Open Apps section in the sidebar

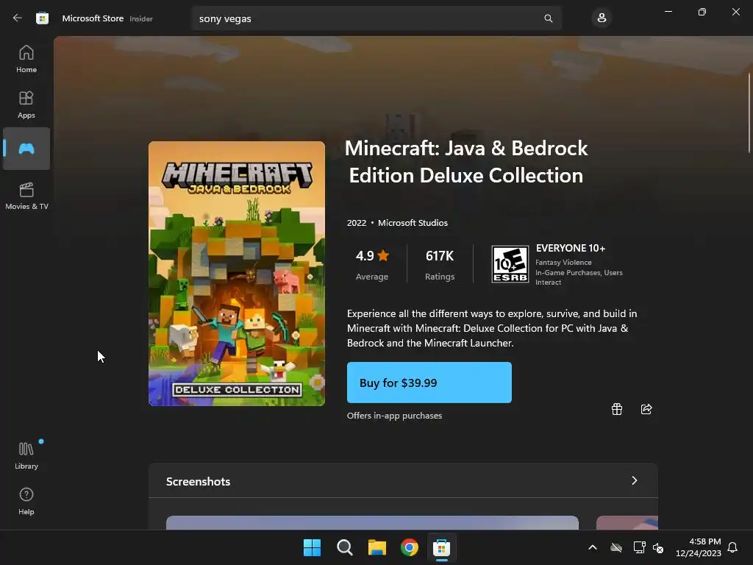coord(26,104)
